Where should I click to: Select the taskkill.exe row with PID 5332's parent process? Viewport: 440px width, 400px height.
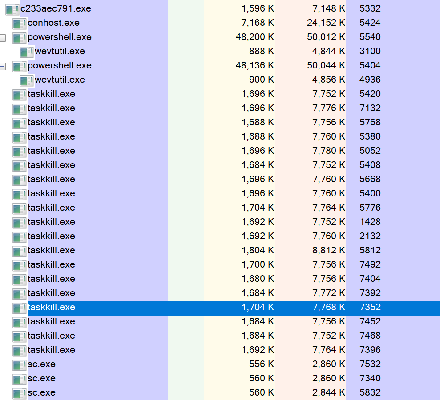[51, 94]
